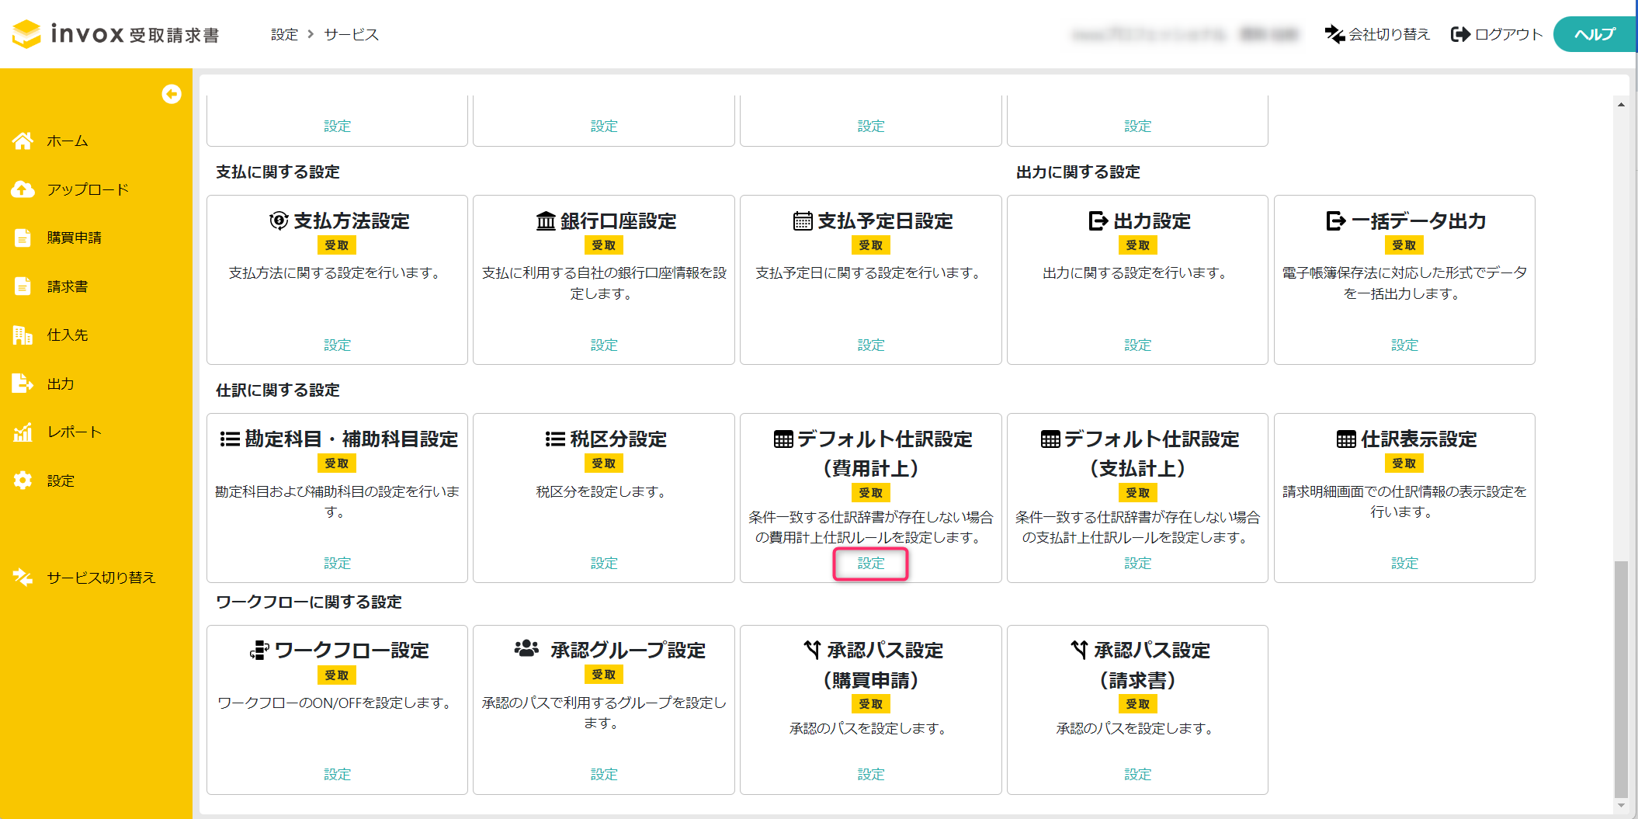Collapse the yellow sidebar with arrow icon
Screen dimensions: 1638x819
pyautogui.click(x=172, y=94)
